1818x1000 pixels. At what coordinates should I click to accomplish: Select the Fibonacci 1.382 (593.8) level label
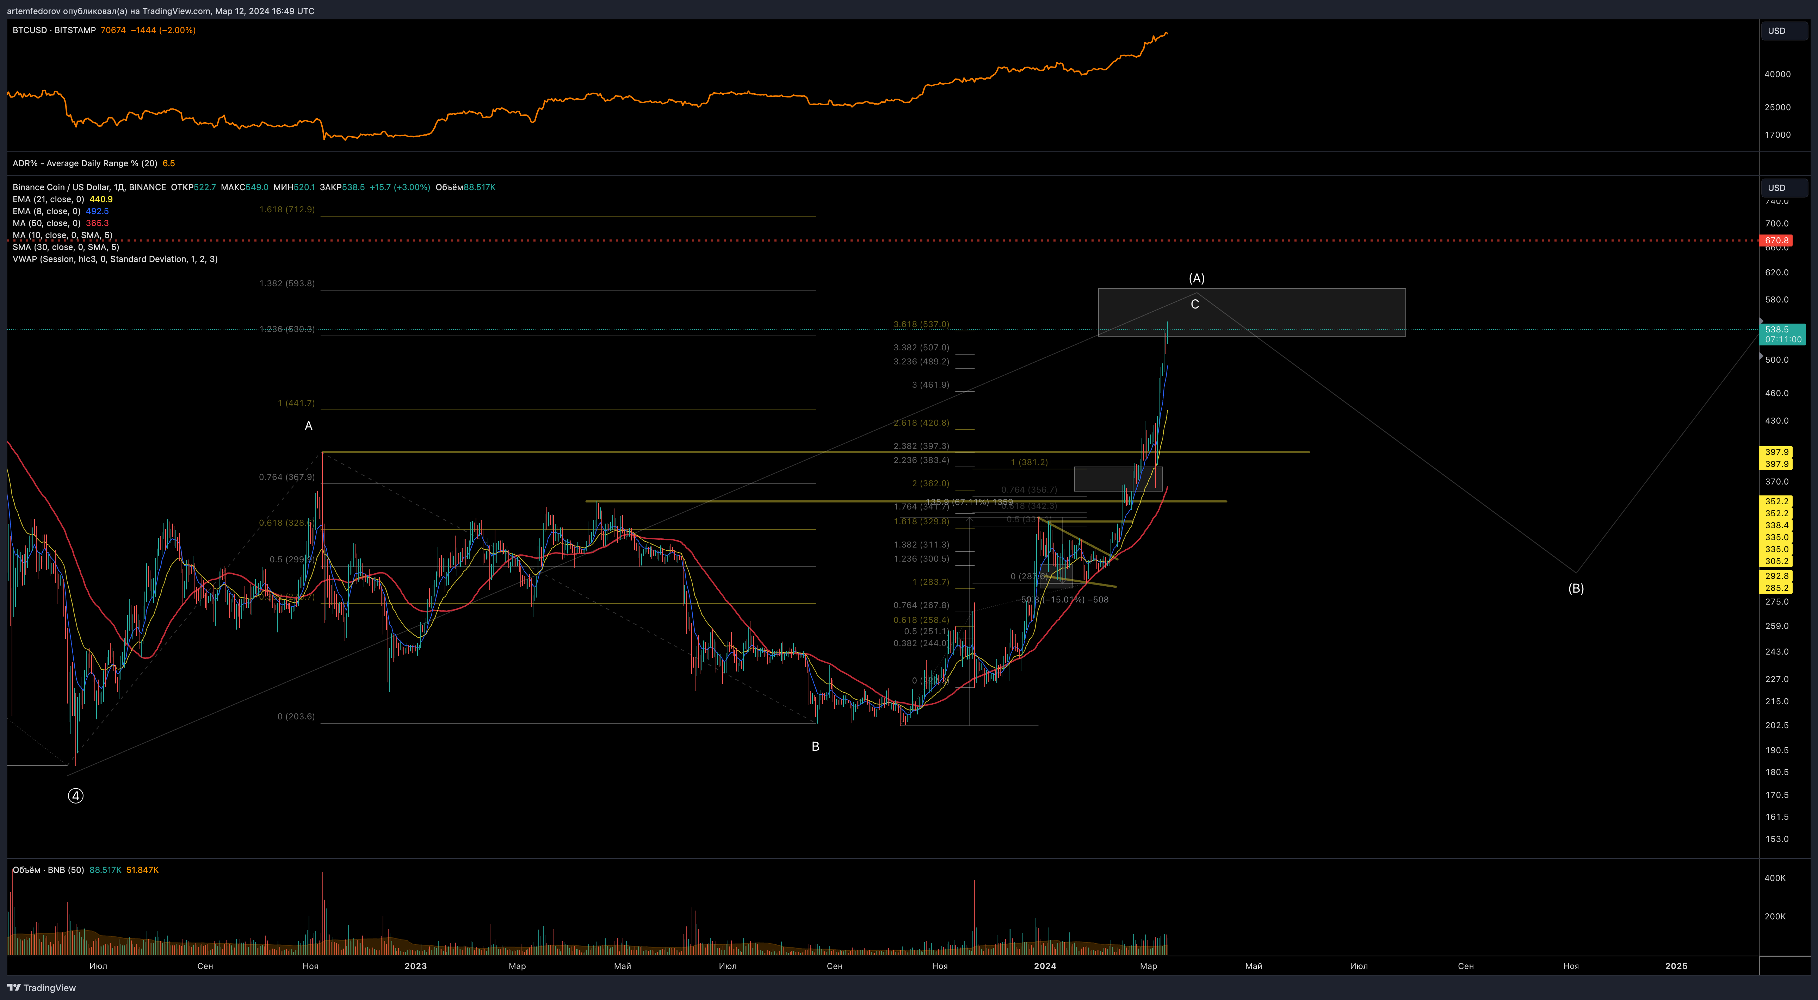[x=286, y=283]
